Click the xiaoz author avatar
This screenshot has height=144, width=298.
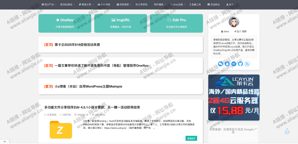pyautogui.click(x=234, y=22)
